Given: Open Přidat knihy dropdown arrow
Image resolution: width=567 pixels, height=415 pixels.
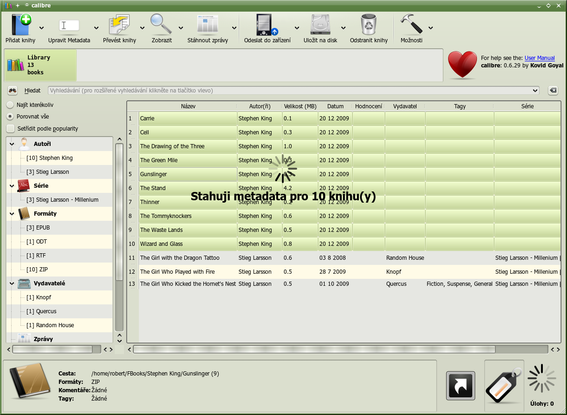Looking at the screenshot, I should (42, 28).
